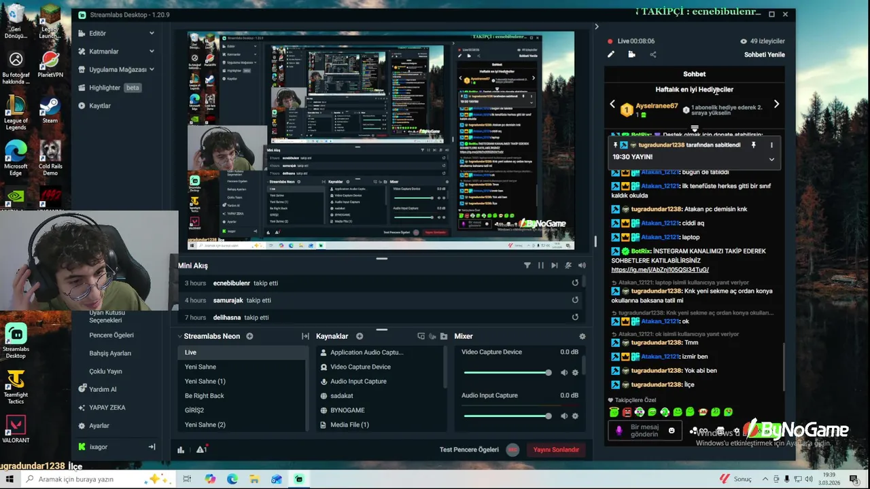Expand the pinned 19:30 YAYIN! message

tap(771, 159)
